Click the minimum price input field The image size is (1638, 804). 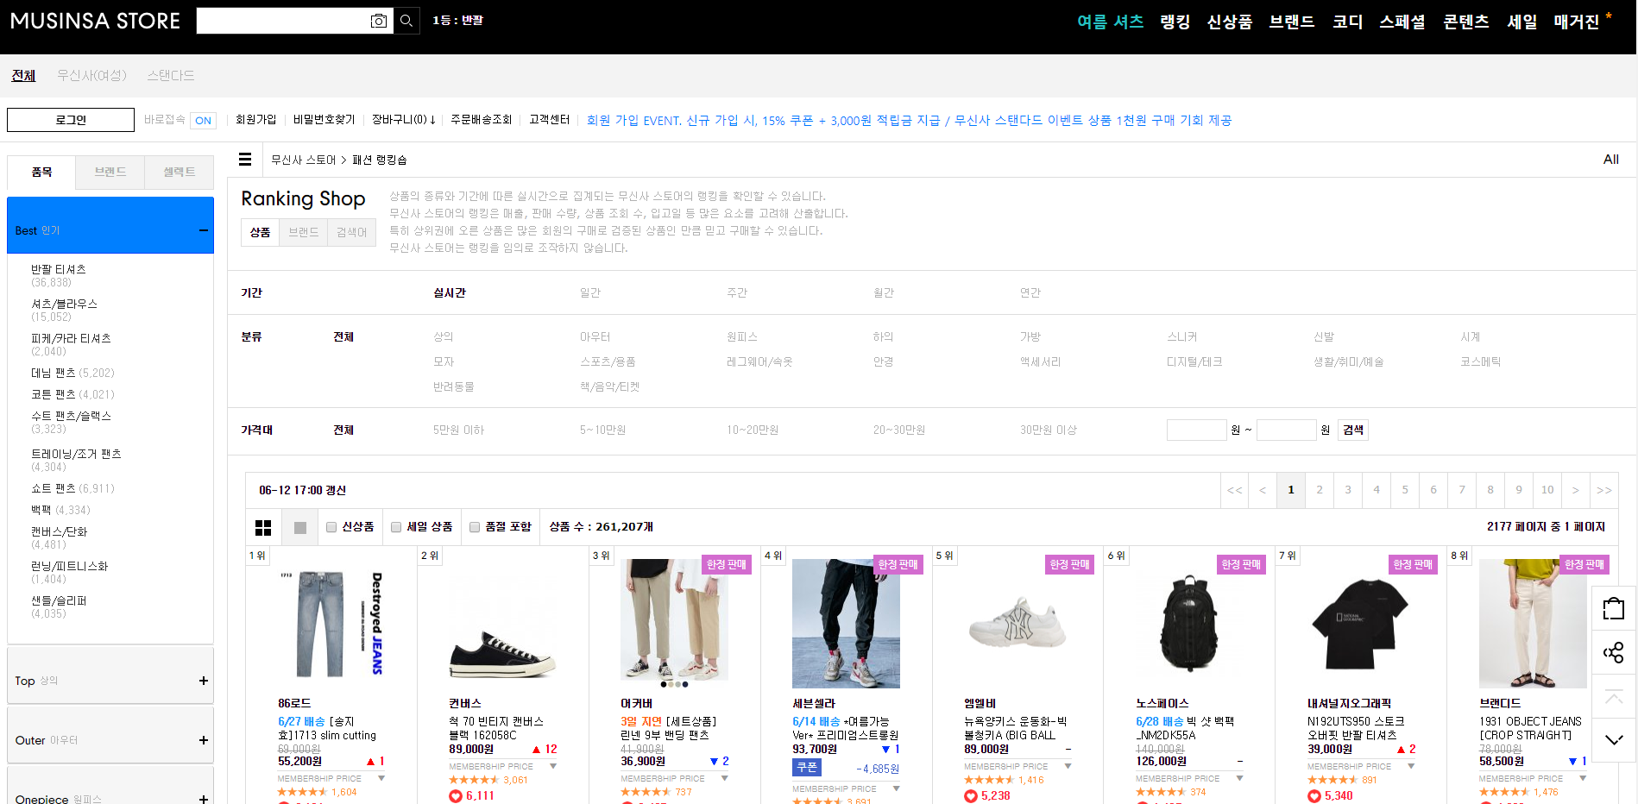1196,430
